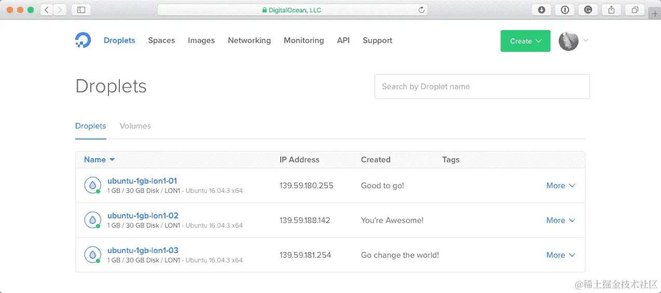This screenshot has width=661, height=293.
Task: Open Spaces in top navigation
Action: (x=161, y=40)
